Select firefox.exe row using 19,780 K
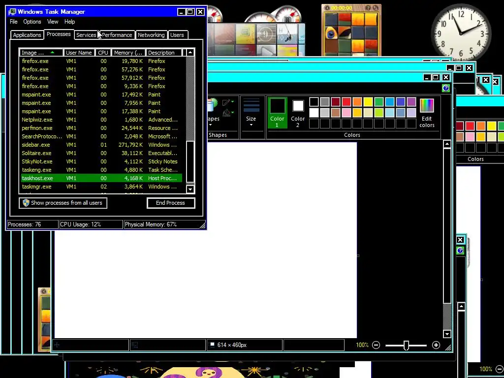Screen dimensions: 504x378 point(101,61)
